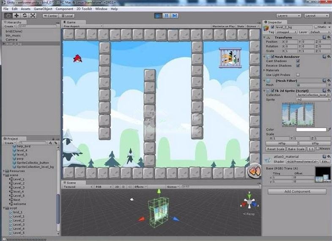This screenshot has width=332, height=241.
Task: Open the SpriteCollection dropdown
Action: pos(313,95)
